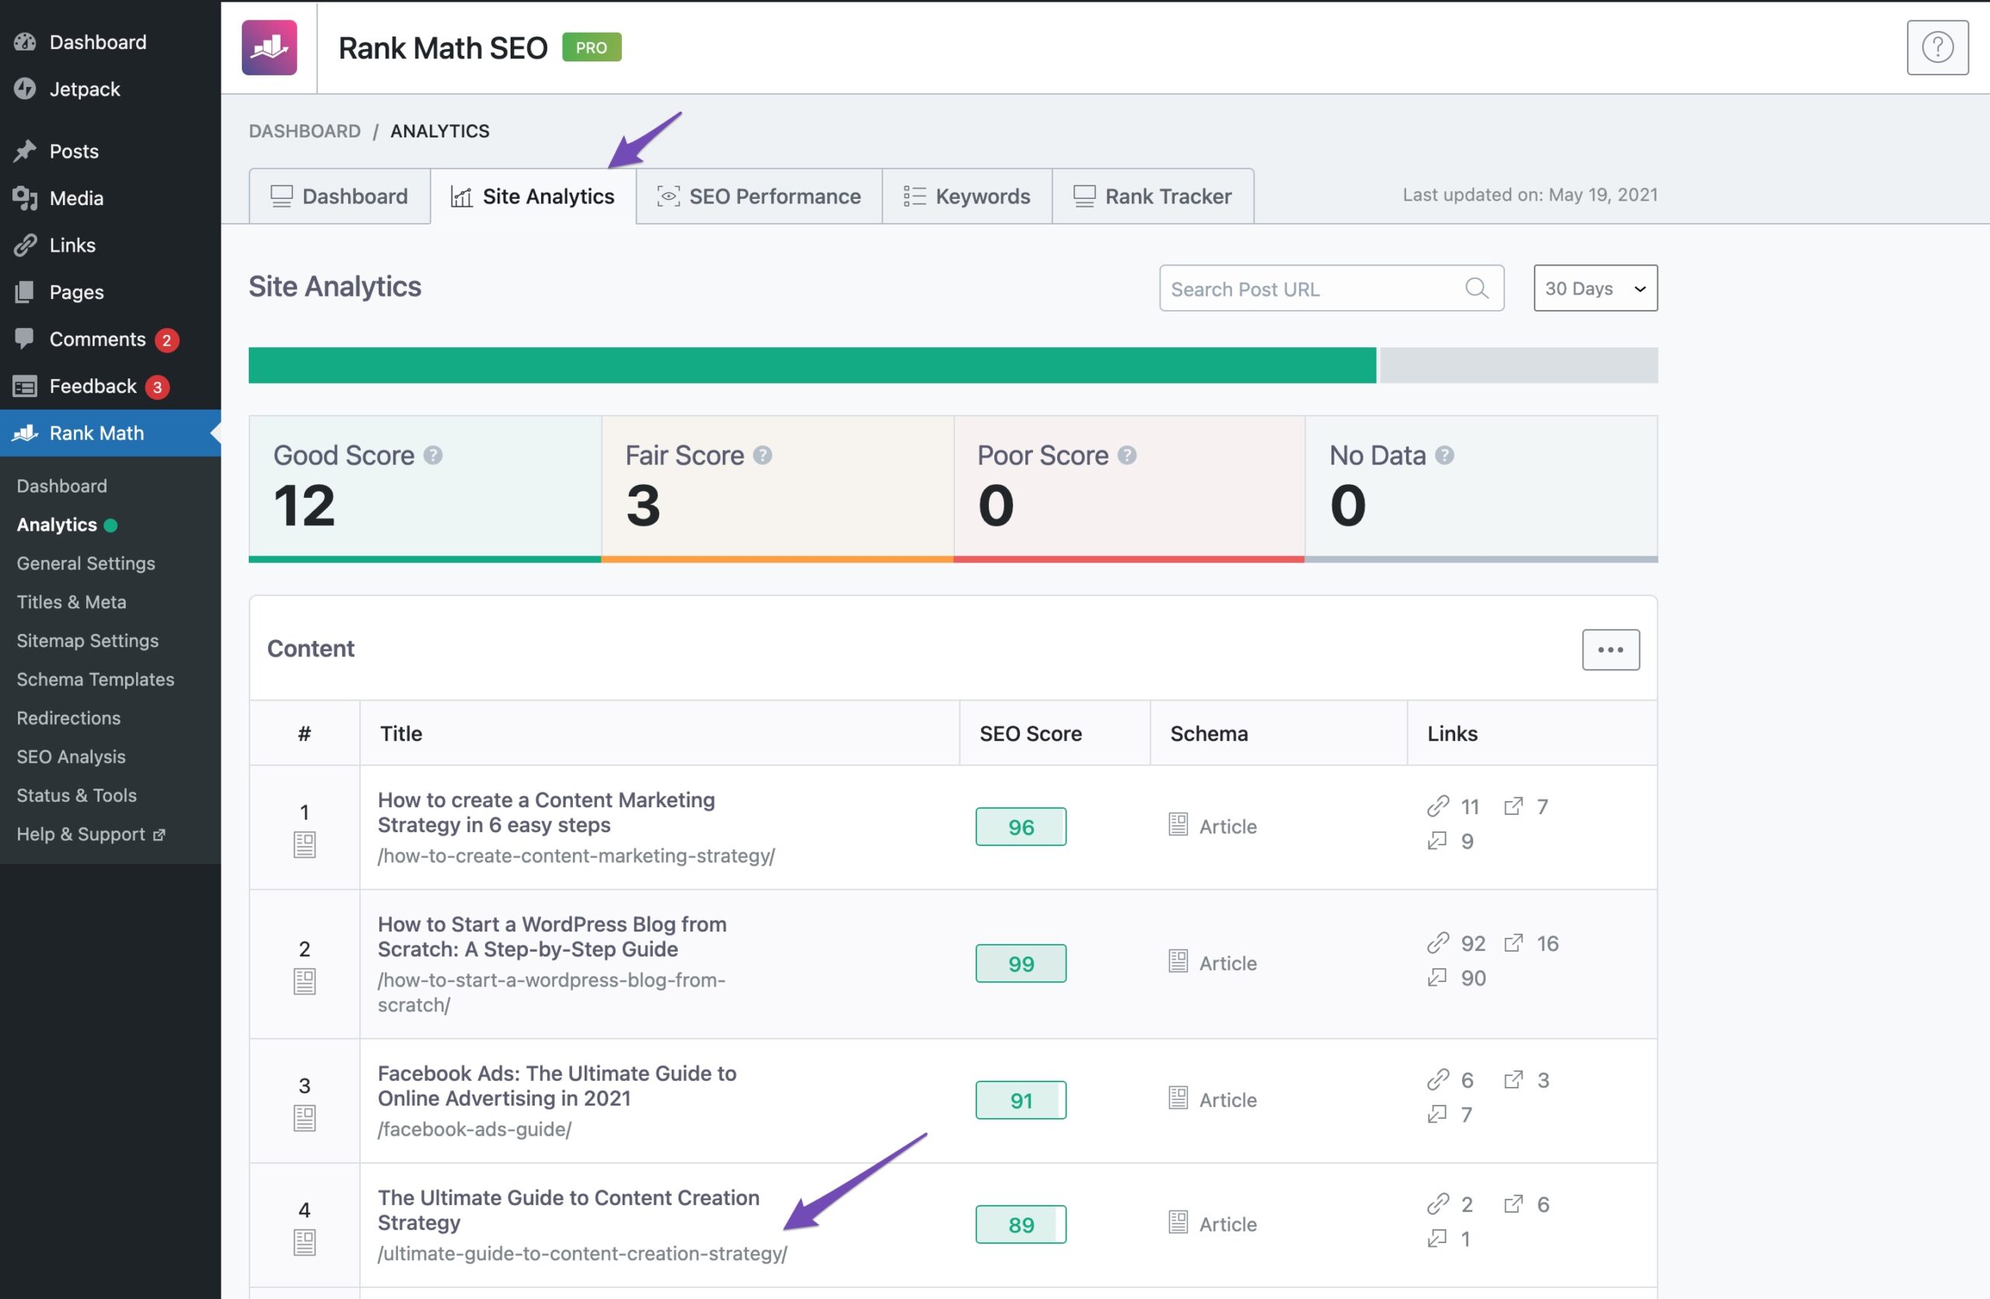
Task: Open the Rank Tracker tab
Action: 1152,197
